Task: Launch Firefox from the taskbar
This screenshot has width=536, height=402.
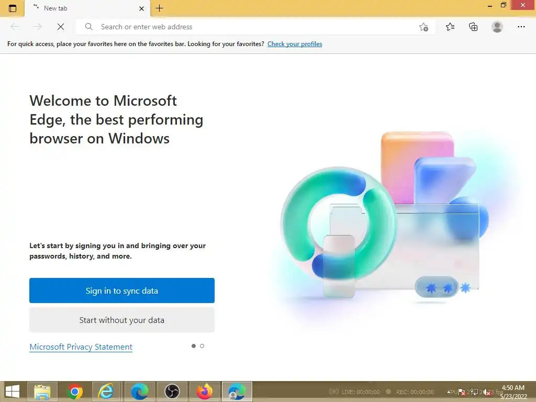Action: pos(205,392)
